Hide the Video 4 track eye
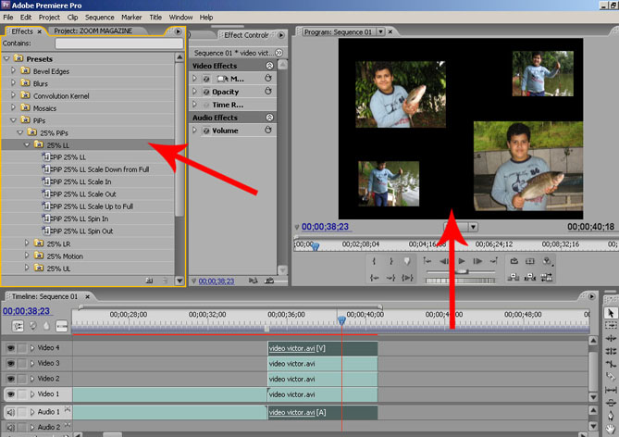The height and width of the screenshot is (437, 619). click(x=9, y=348)
